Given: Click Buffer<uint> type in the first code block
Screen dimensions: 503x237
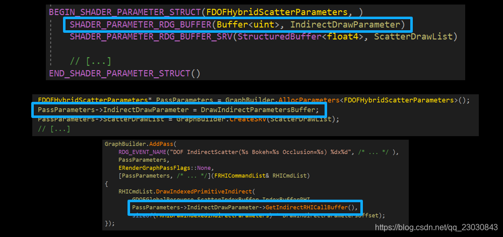Looking at the screenshot, I should 248,24.
